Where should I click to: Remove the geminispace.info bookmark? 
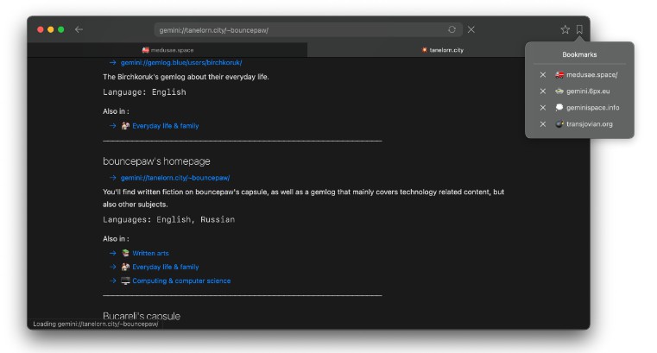point(543,108)
